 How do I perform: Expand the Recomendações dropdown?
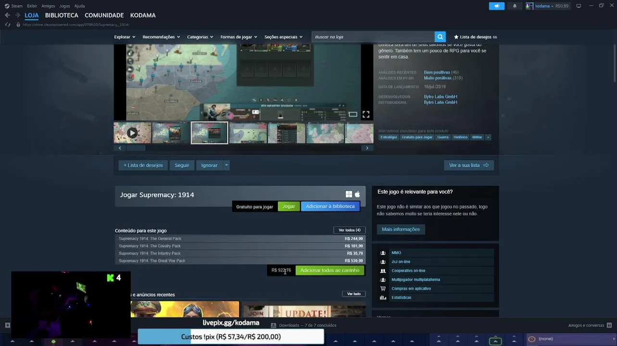(x=161, y=37)
